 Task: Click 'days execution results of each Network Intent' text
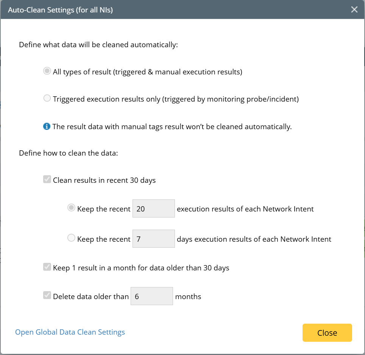(254, 239)
